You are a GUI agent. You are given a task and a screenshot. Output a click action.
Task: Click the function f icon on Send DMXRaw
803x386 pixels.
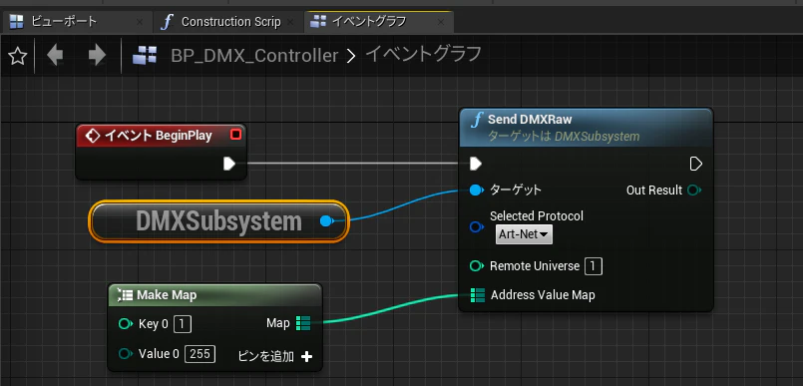[477, 121]
